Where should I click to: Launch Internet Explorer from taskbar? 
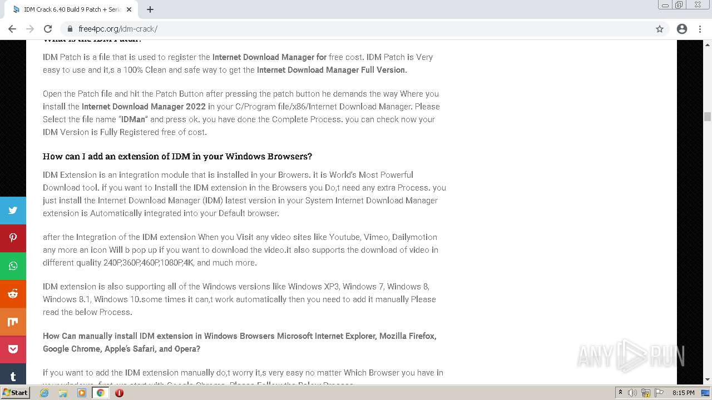44,393
